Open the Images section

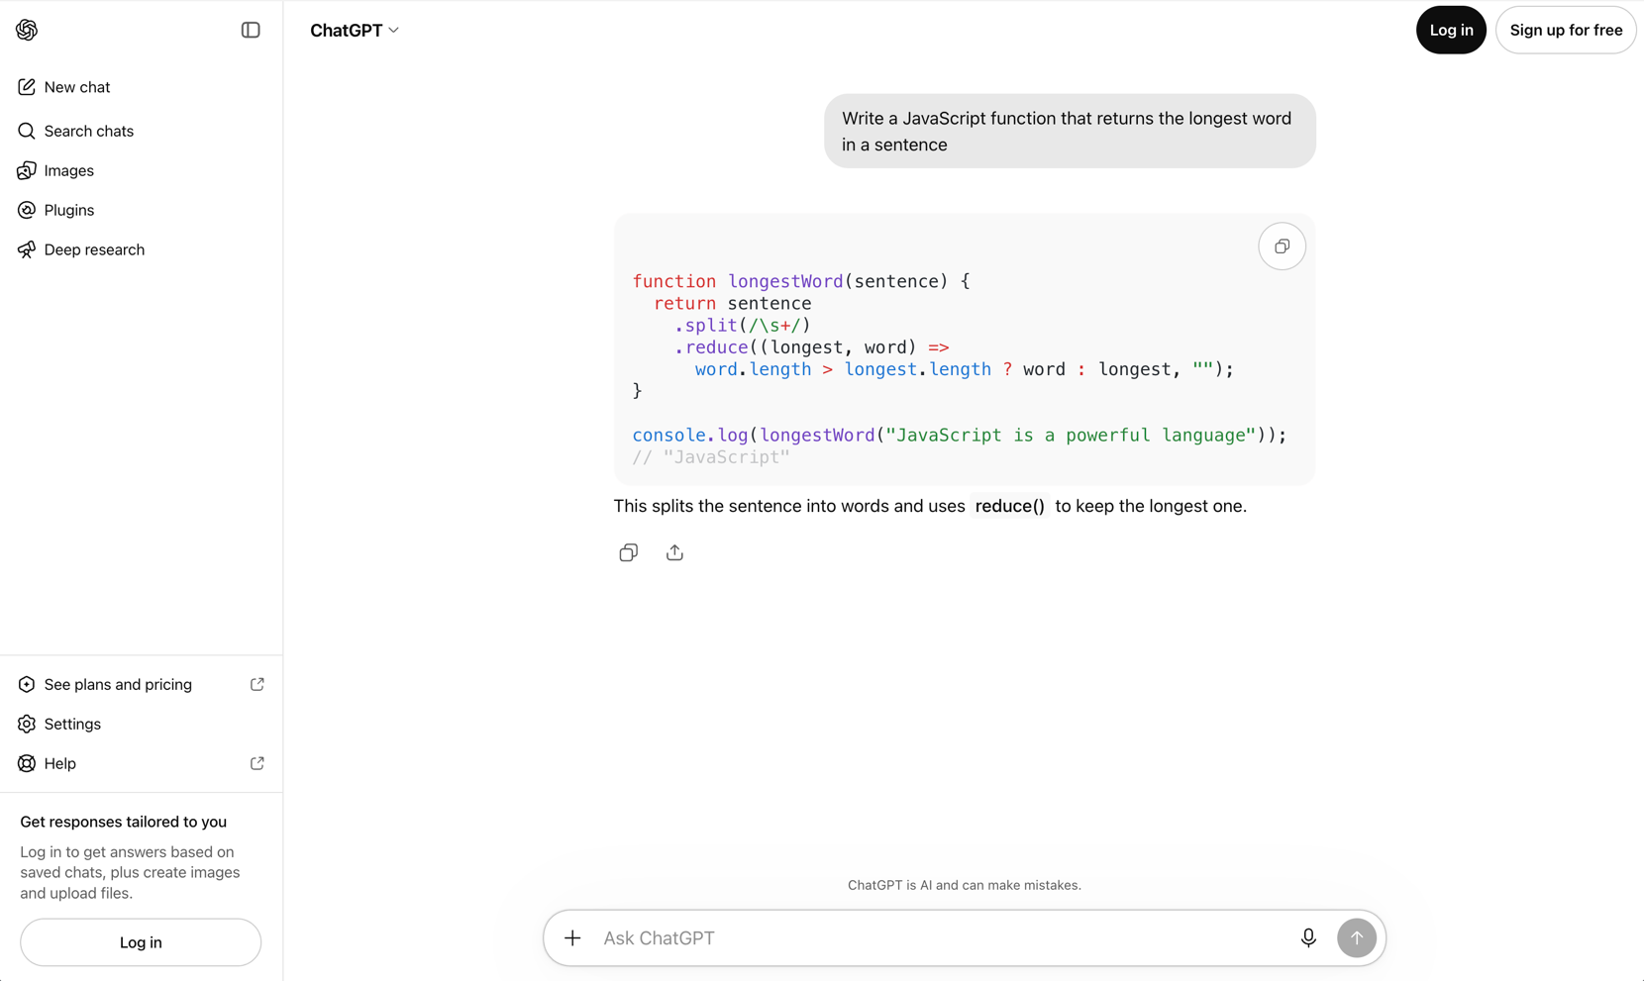[x=141, y=170]
